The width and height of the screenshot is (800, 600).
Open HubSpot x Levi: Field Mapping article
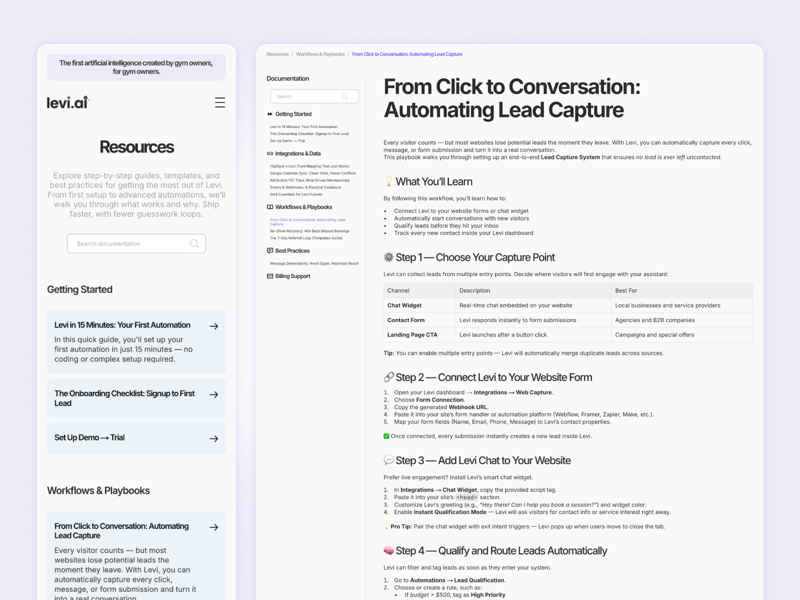[x=309, y=166]
